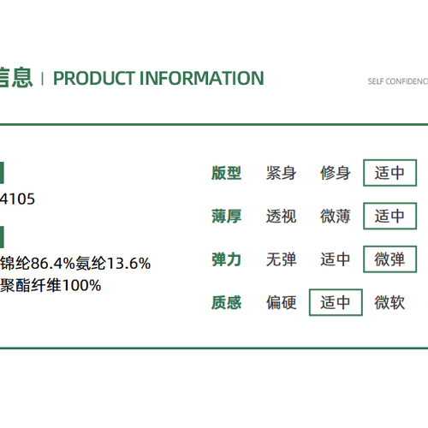Click the 薄厚 row label
The height and width of the screenshot is (428, 428).
(226, 216)
